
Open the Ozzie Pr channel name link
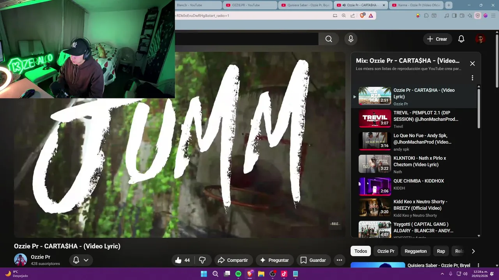[41, 257]
